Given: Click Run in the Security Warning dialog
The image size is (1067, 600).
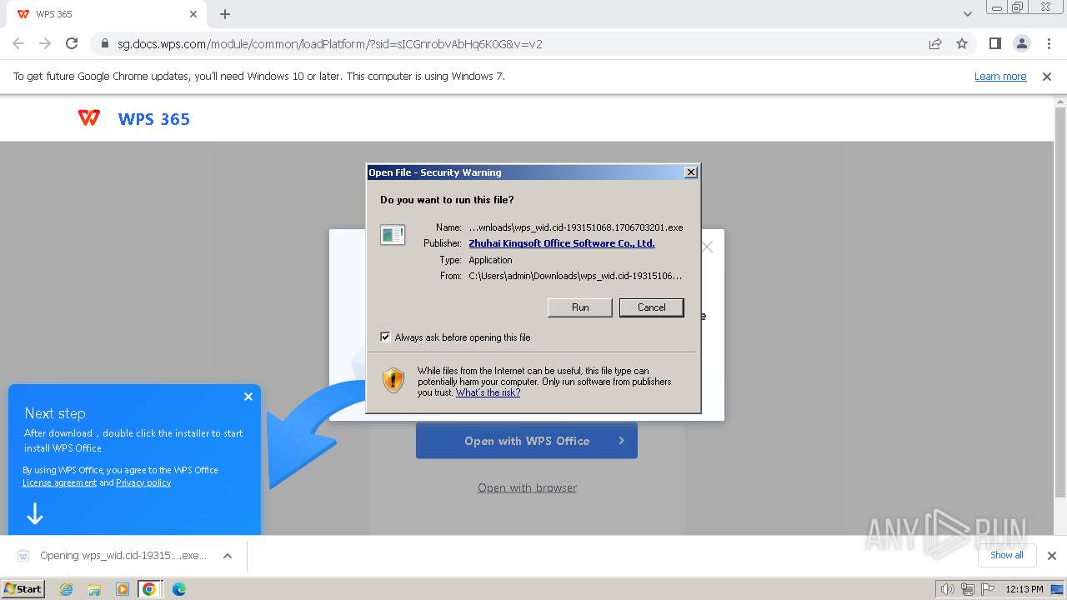Looking at the screenshot, I should [580, 307].
